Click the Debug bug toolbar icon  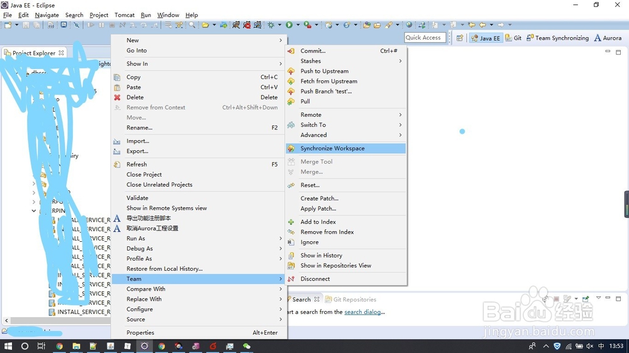[272, 25]
